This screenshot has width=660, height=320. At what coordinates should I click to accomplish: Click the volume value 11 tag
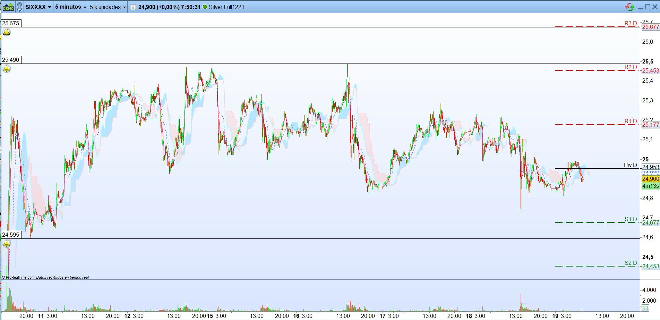(645, 308)
